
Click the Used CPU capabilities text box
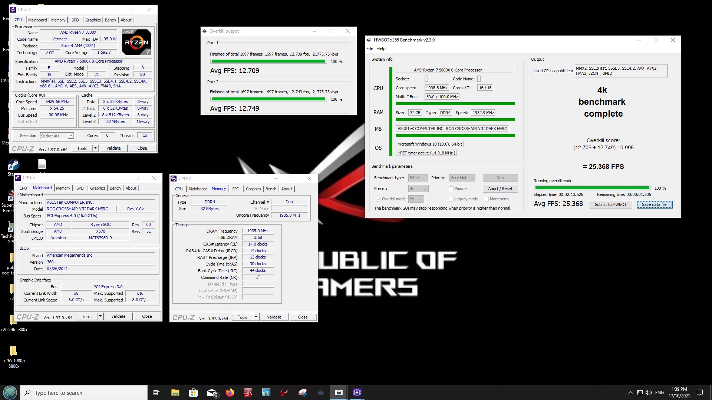coord(621,71)
